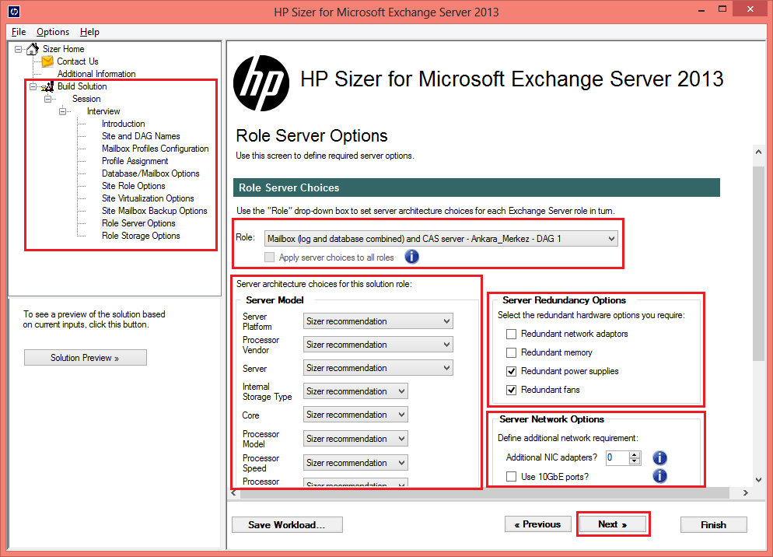Click Save Workload button
The height and width of the screenshot is (557, 773).
[287, 525]
